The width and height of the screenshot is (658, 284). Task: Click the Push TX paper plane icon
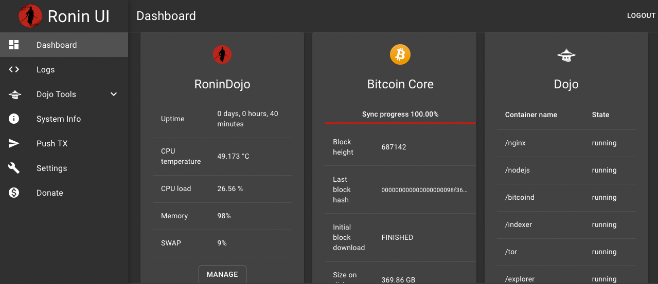click(x=14, y=143)
